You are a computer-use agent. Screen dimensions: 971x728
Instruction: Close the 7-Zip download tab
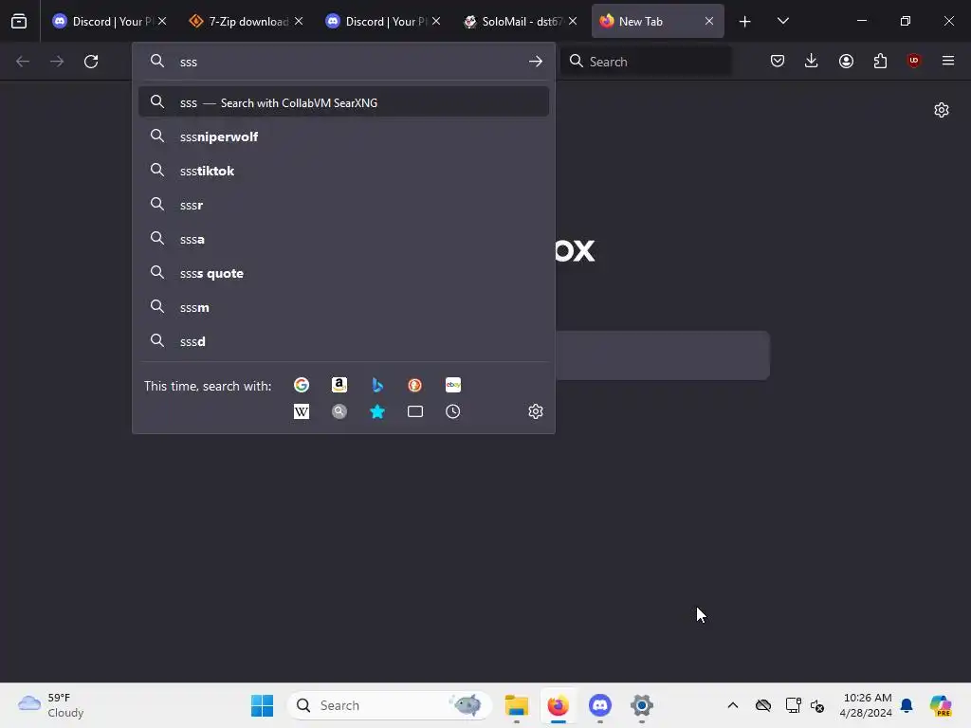point(299,21)
